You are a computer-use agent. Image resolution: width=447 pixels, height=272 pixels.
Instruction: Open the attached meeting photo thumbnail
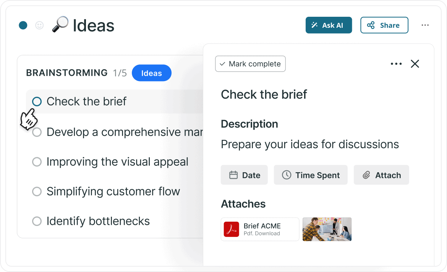coord(327,229)
